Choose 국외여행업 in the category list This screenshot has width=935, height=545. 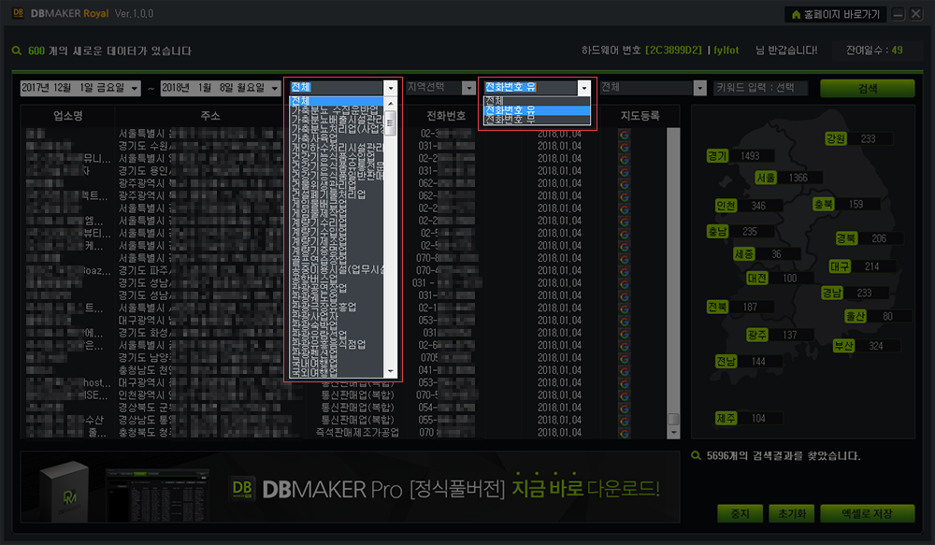click(337, 372)
